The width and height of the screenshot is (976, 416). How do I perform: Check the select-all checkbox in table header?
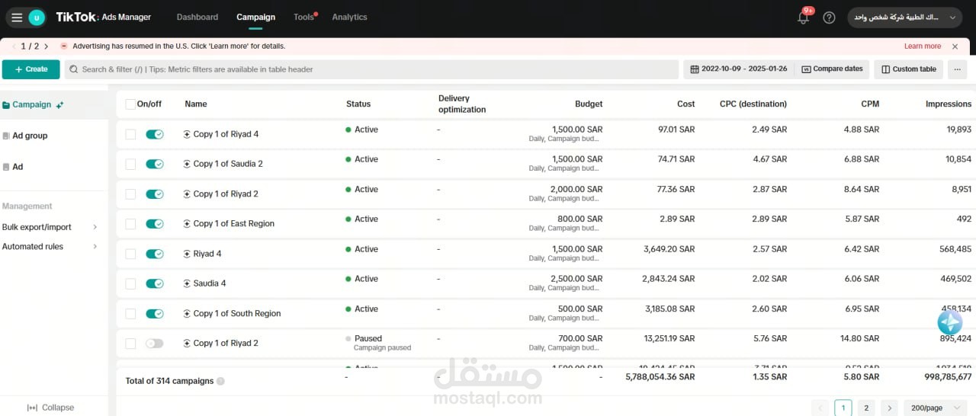pos(130,104)
